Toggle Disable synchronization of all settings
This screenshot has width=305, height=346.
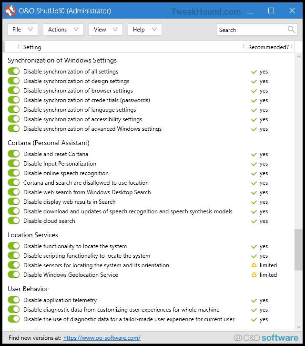coord(14,71)
